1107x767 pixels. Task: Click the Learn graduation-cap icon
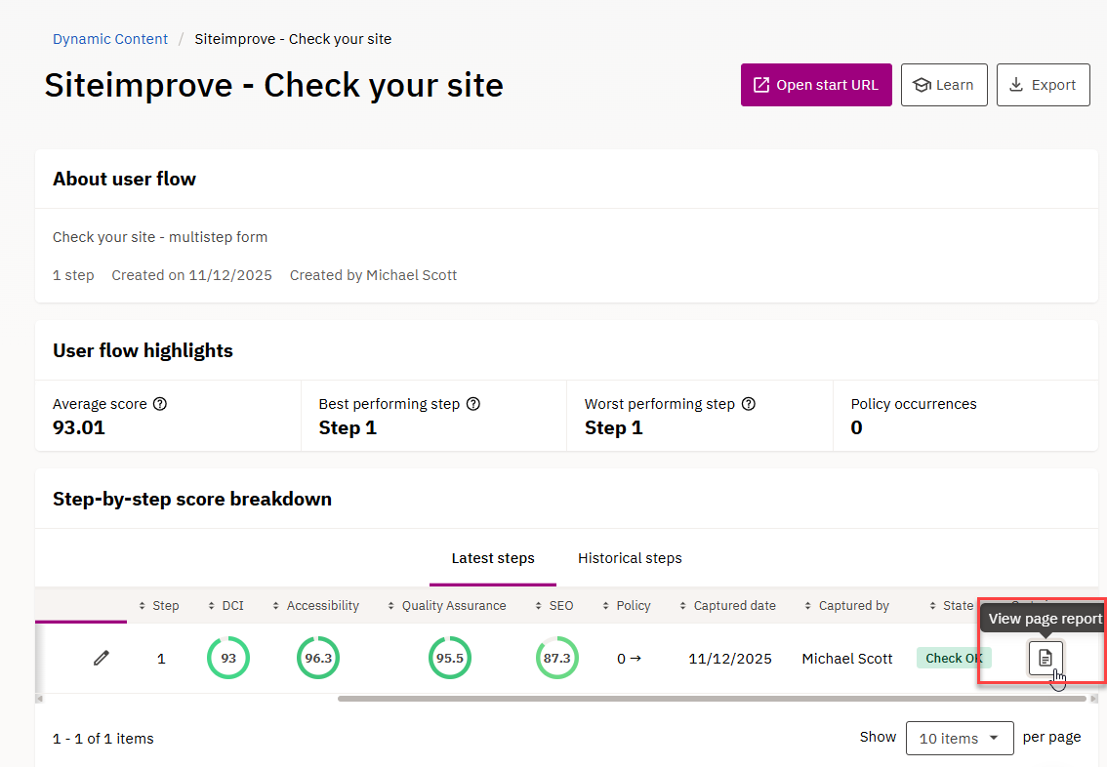click(922, 85)
